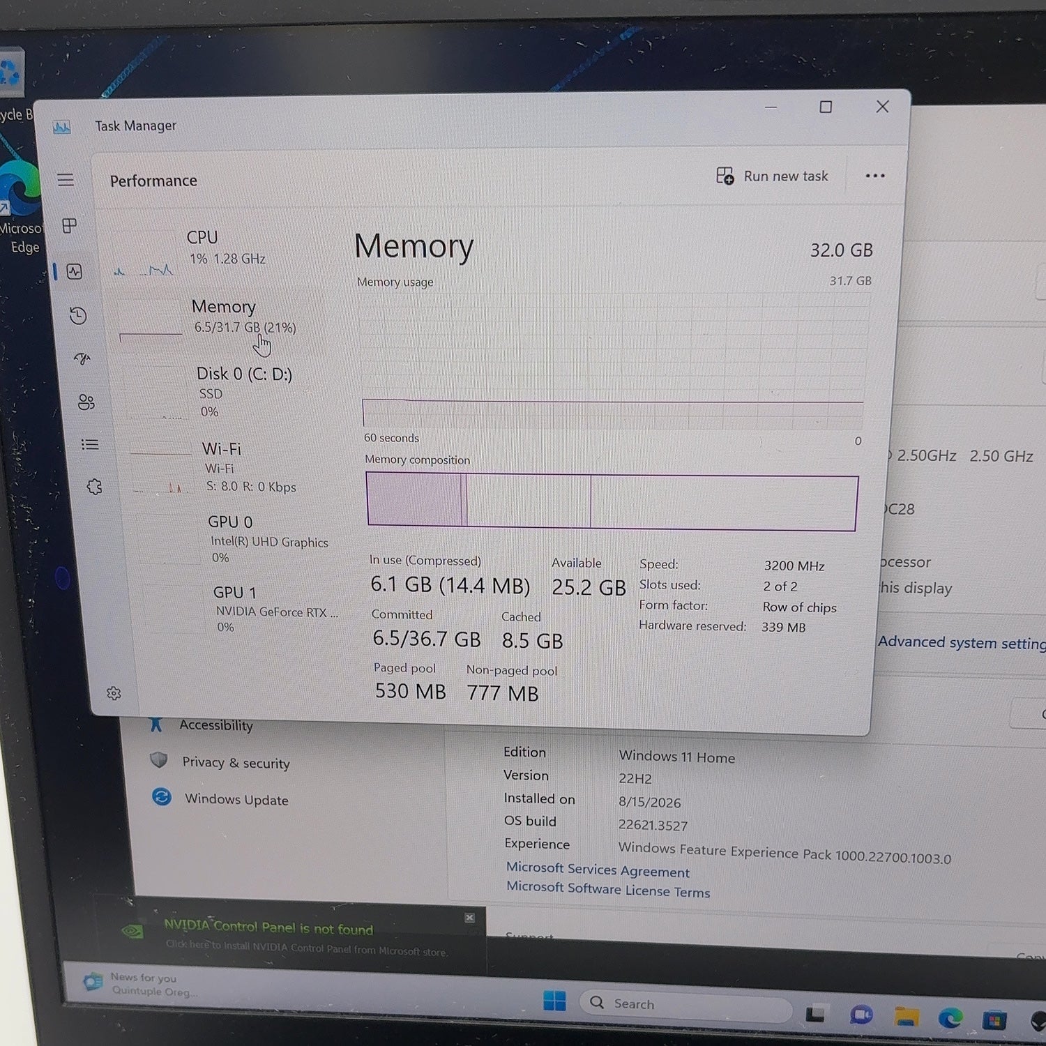This screenshot has width=1046, height=1046.
Task: Open File Explorer on taskbar
Action: point(906,1017)
